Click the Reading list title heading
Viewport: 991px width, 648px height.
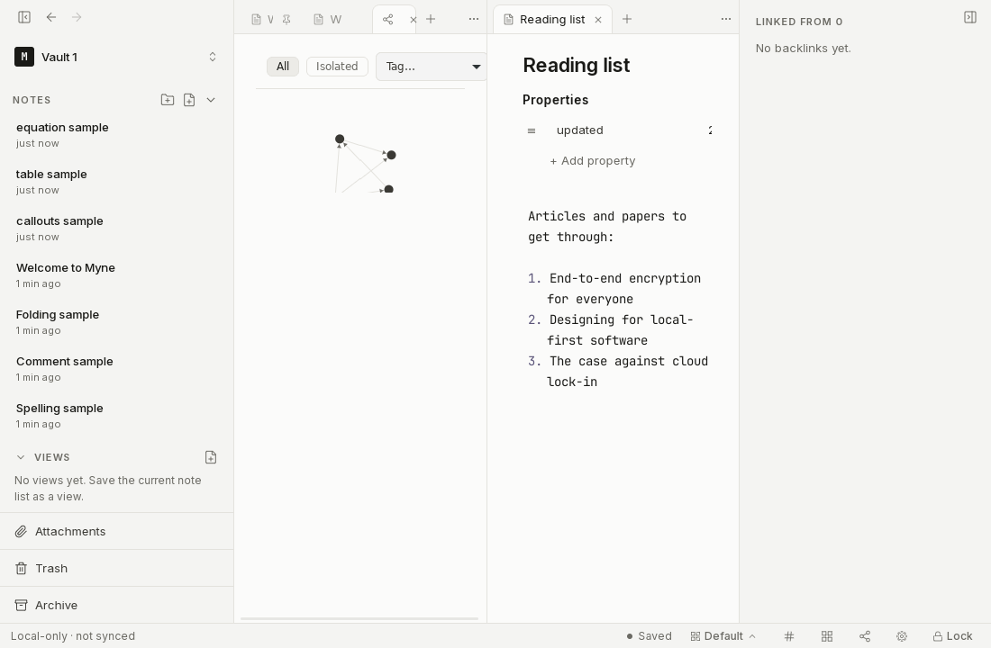pos(576,65)
